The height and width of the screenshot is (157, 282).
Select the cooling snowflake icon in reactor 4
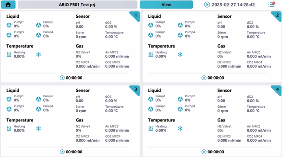point(180,128)
